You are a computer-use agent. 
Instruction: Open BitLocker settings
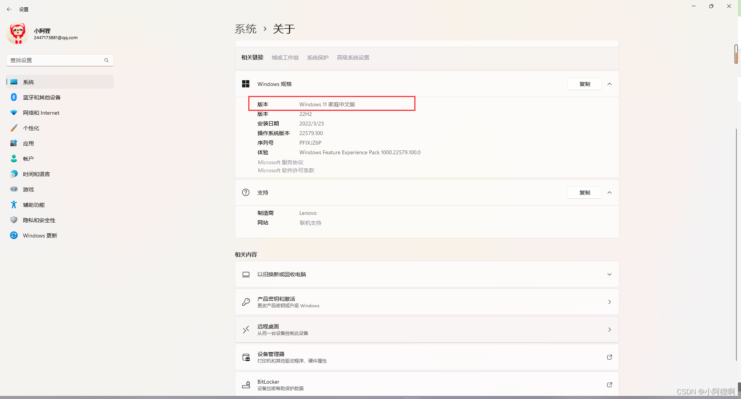[x=427, y=384]
